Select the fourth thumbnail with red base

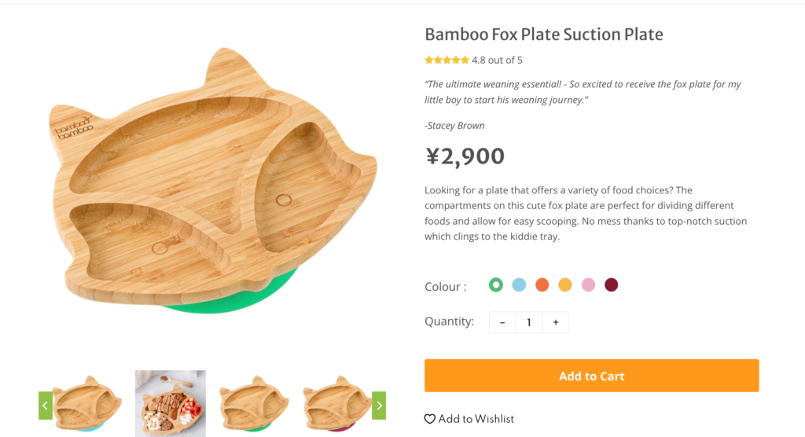pyautogui.click(x=336, y=404)
